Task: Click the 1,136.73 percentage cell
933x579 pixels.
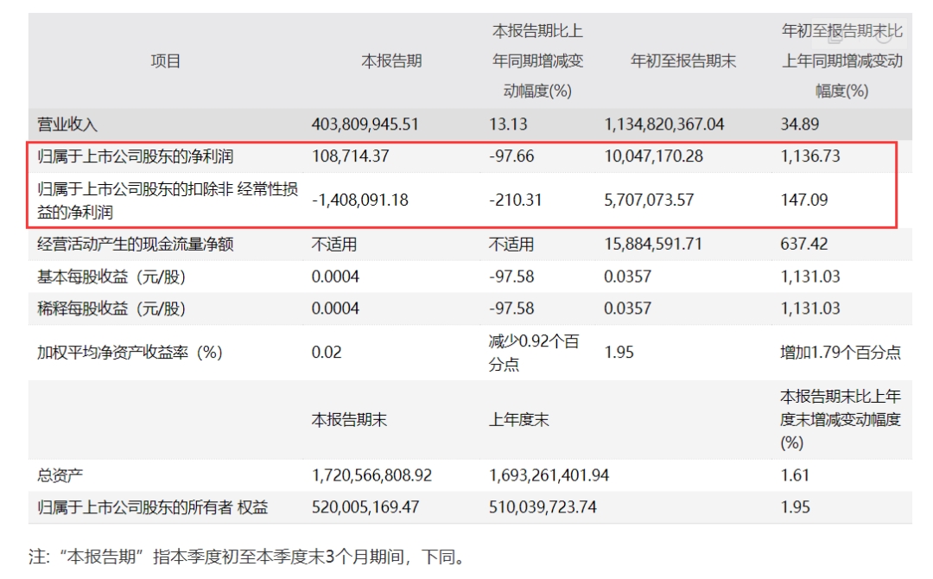Action: click(810, 156)
